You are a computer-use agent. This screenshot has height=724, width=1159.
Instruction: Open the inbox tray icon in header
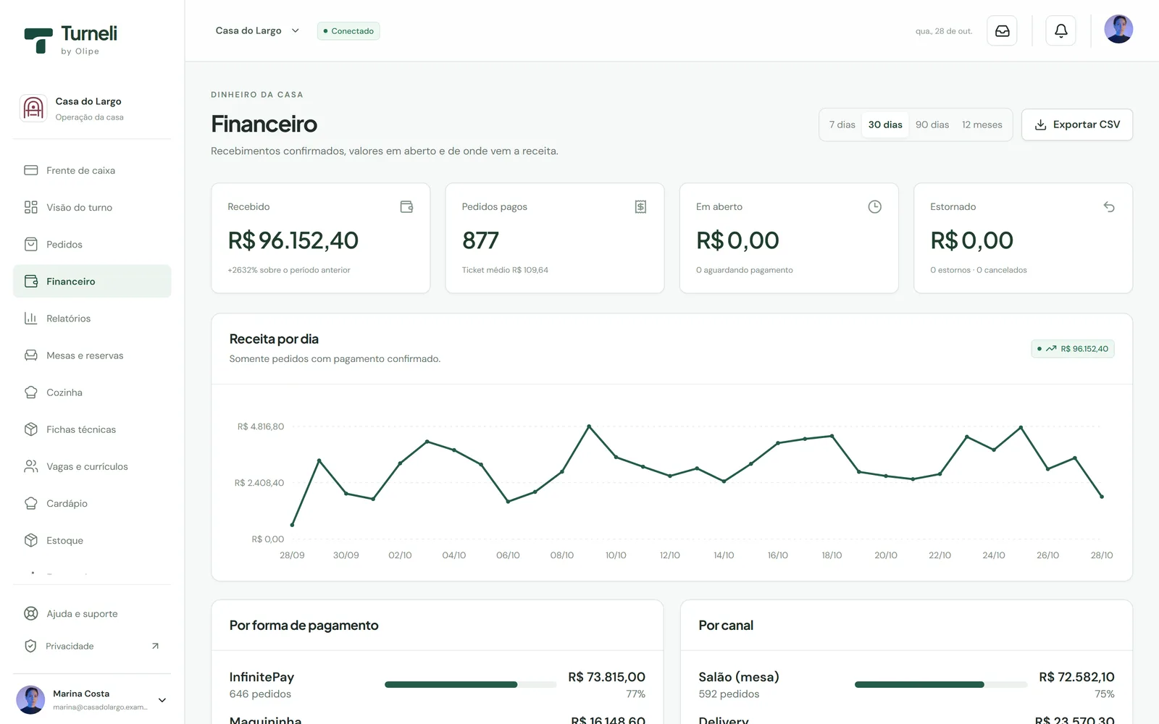click(x=1002, y=31)
